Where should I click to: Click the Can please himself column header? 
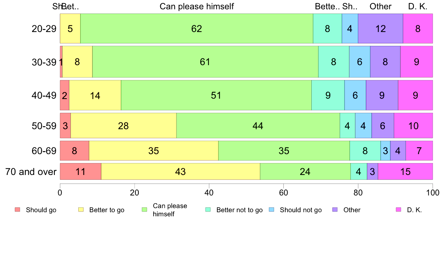click(197, 6)
